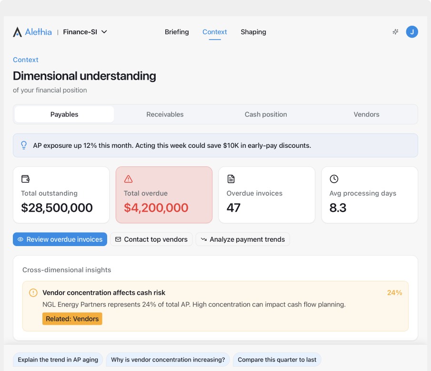
Task: Switch to the Receivables tab
Action: [x=165, y=114]
